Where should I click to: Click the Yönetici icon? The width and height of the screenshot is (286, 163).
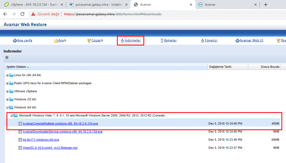click(202, 41)
